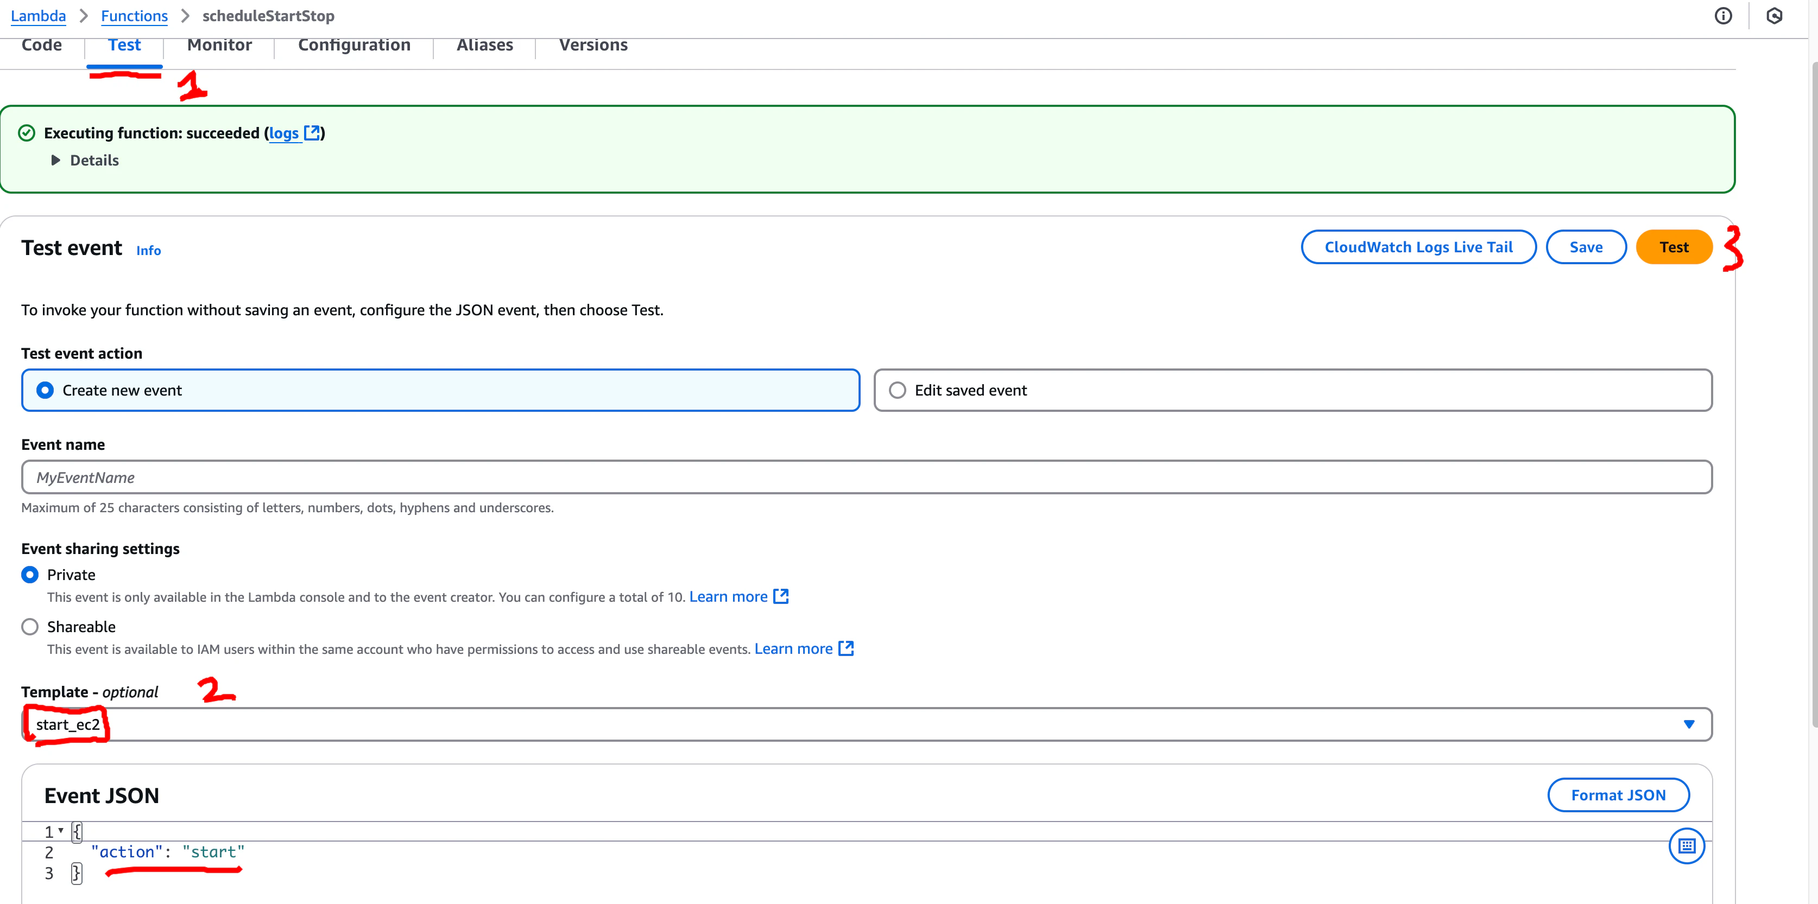
Task: Click the keyboard icon in the JSON editor
Action: click(1686, 845)
